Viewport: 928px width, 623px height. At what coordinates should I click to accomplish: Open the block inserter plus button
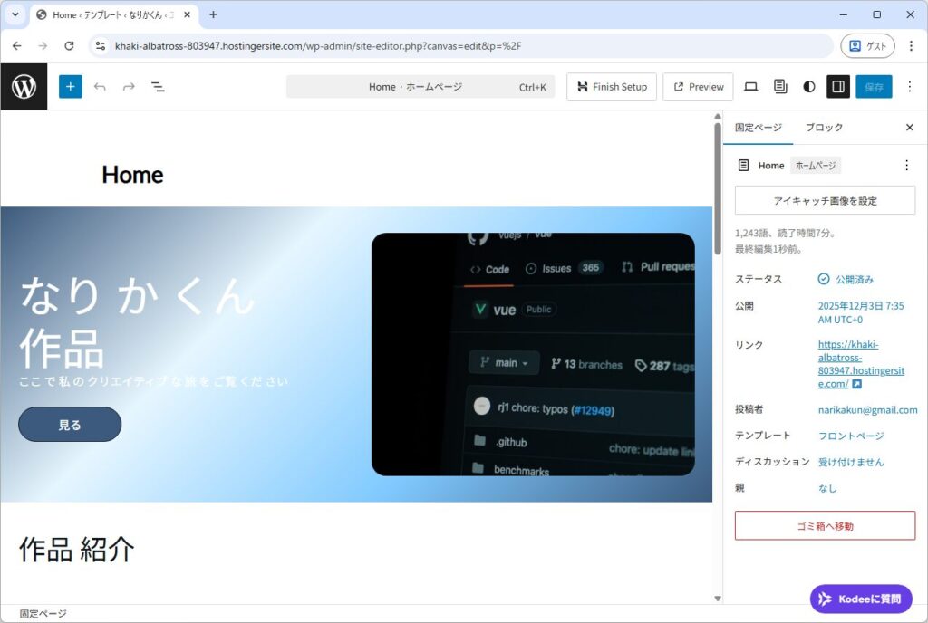click(71, 87)
